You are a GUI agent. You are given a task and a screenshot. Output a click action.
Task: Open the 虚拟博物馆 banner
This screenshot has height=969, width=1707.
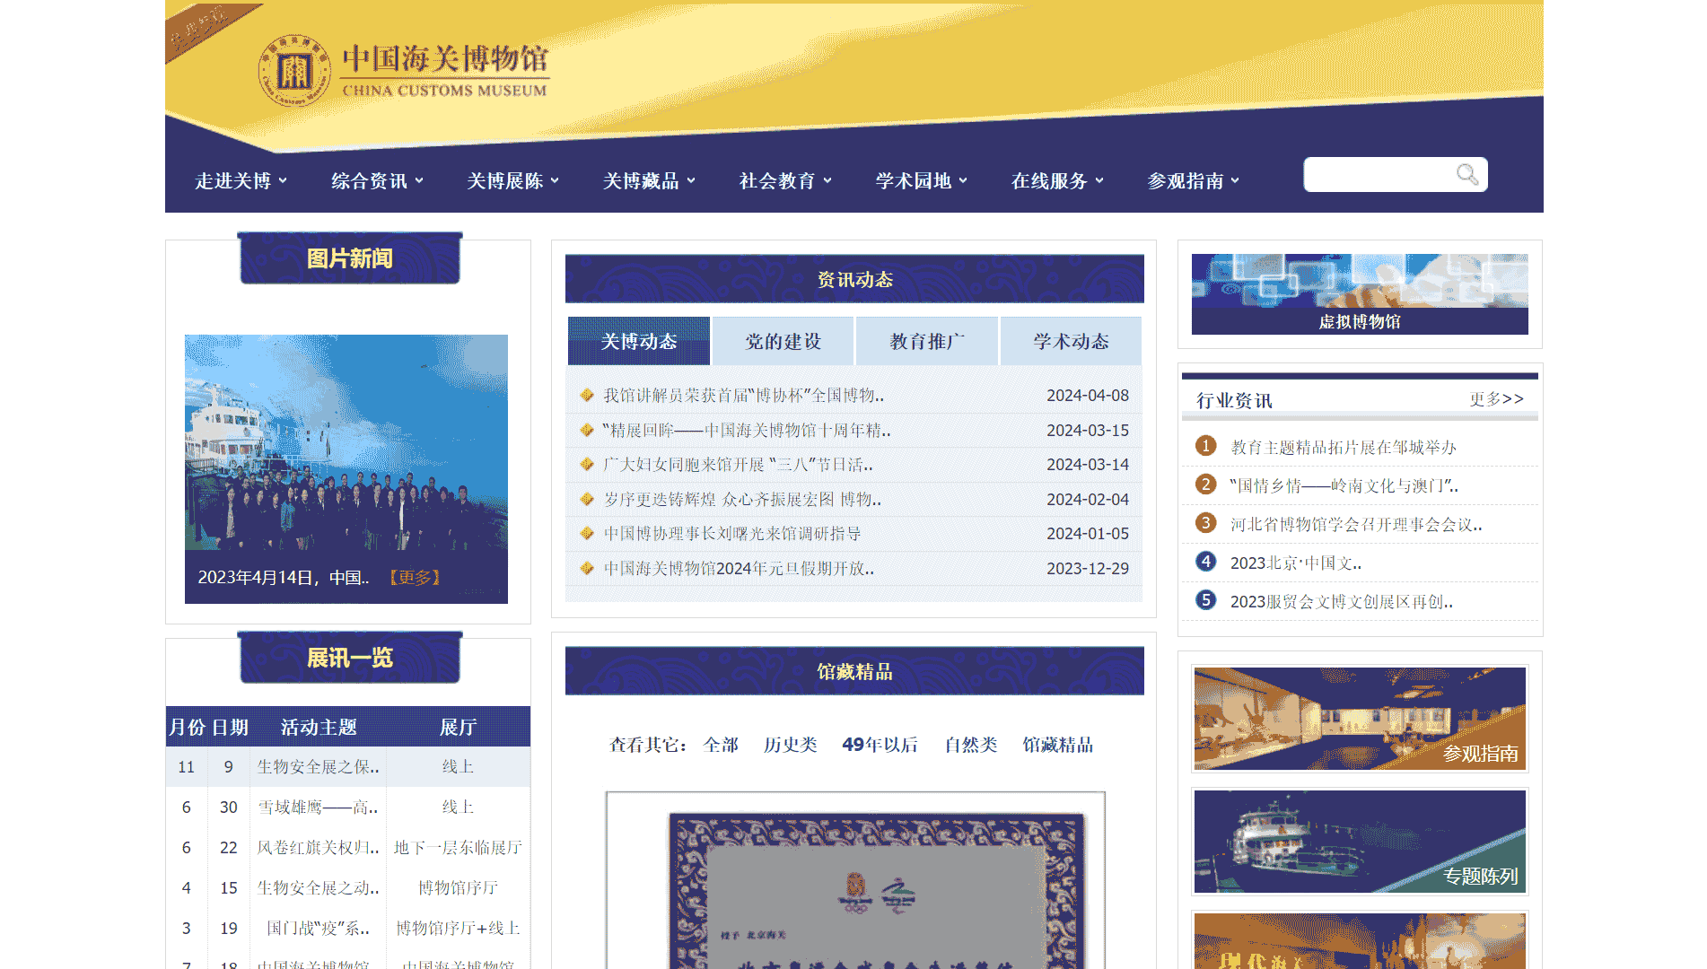tap(1360, 294)
